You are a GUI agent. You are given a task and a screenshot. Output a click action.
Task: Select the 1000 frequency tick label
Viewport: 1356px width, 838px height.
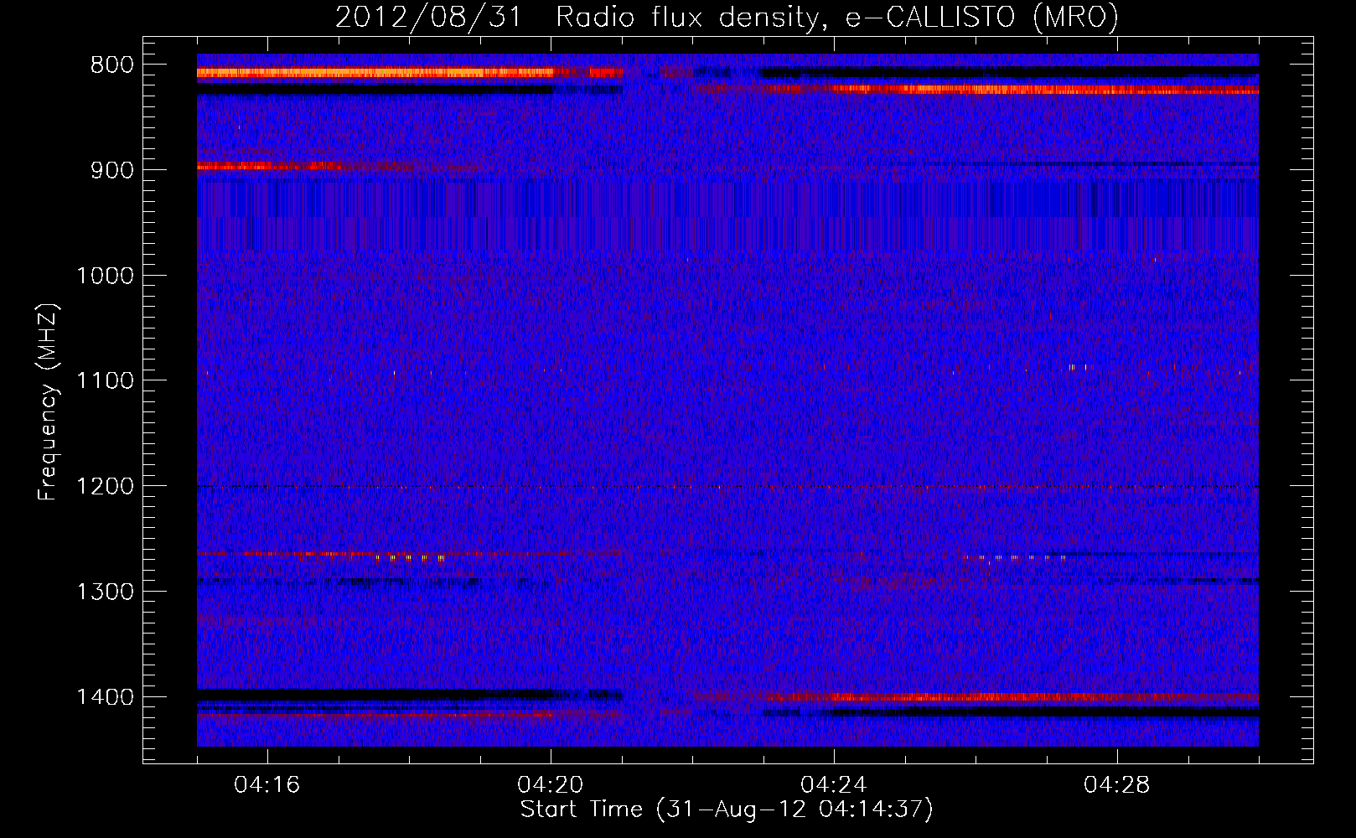click(105, 276)
